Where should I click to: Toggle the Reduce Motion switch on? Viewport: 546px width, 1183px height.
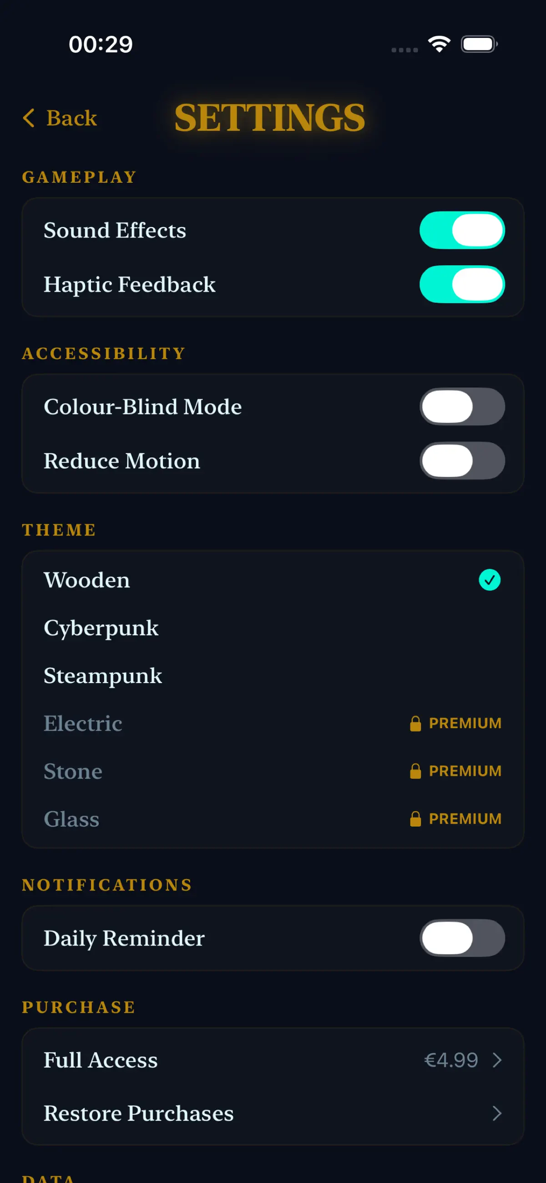(462, 461)
